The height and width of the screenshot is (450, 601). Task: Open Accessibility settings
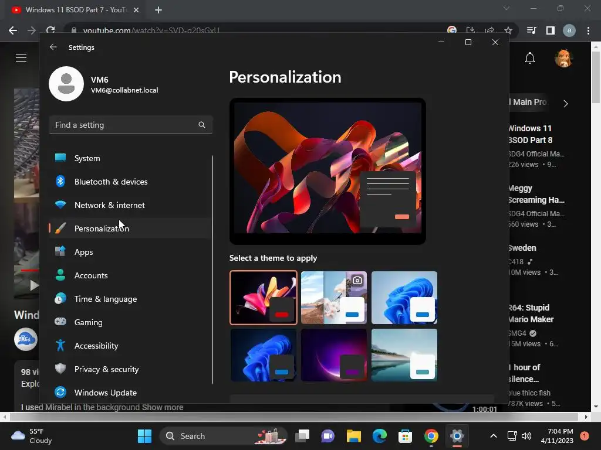pos(130,346)
